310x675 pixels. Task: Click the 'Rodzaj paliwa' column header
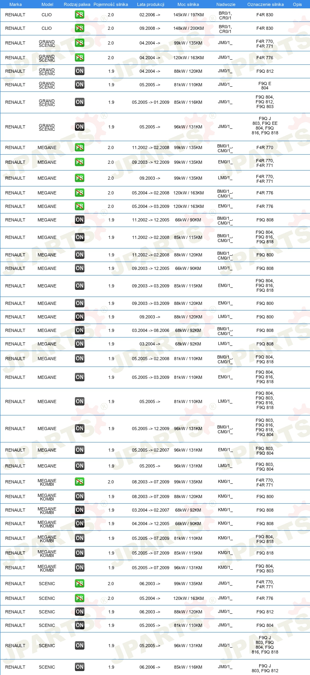(77, 4)
